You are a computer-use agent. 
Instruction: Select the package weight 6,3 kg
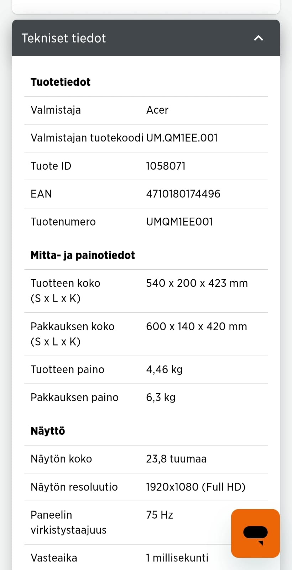(161, 397)
